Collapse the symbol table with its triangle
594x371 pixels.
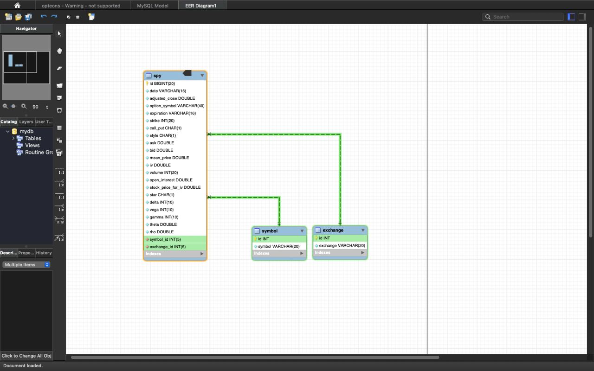[x=302, y=231]
